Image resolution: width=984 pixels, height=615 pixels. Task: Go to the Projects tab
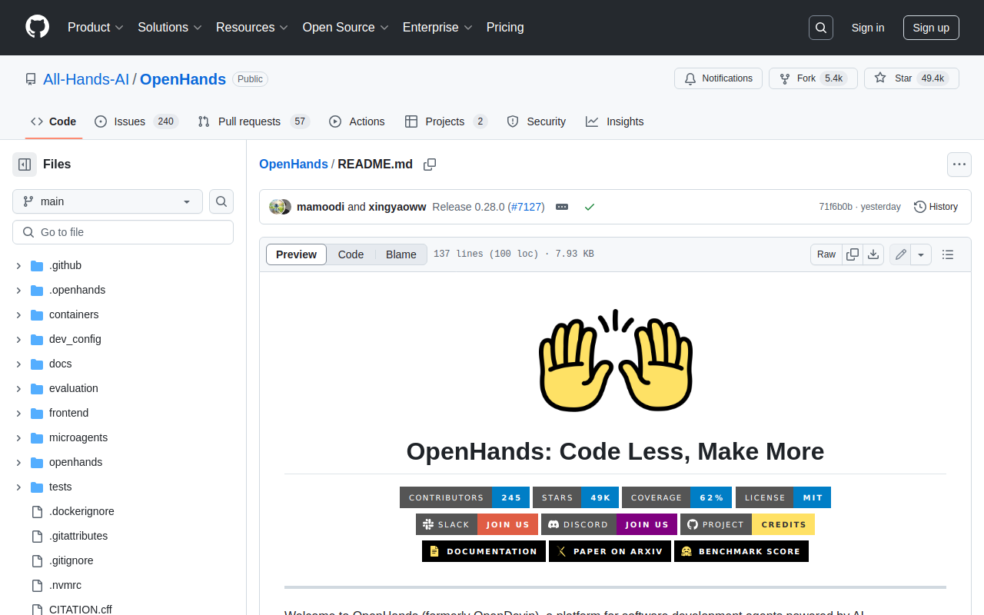click(446, 121)
